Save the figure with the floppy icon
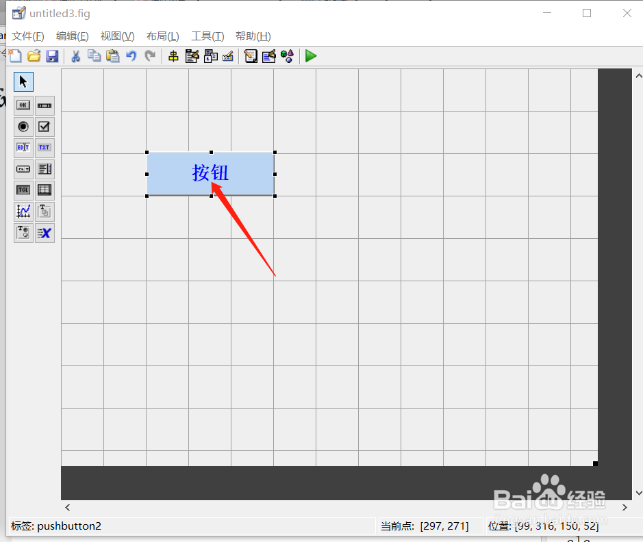The height and width of the screenshot is (542, 643). 52,56
